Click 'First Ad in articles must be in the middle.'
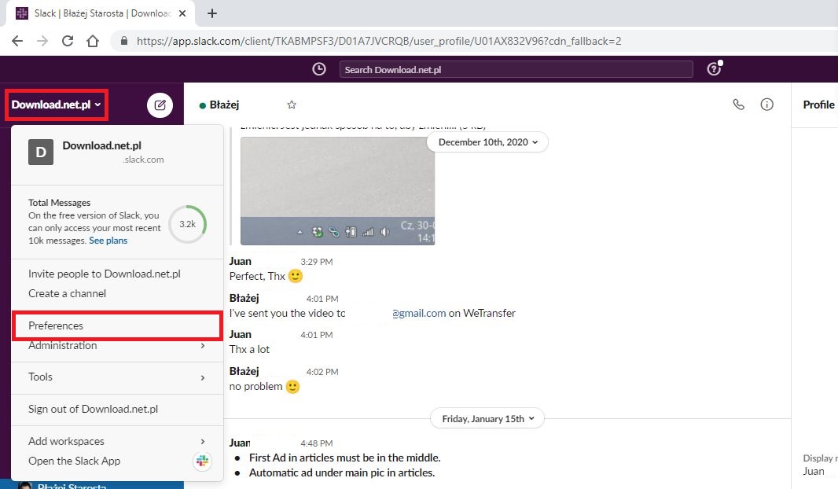 tap(345, 458)
